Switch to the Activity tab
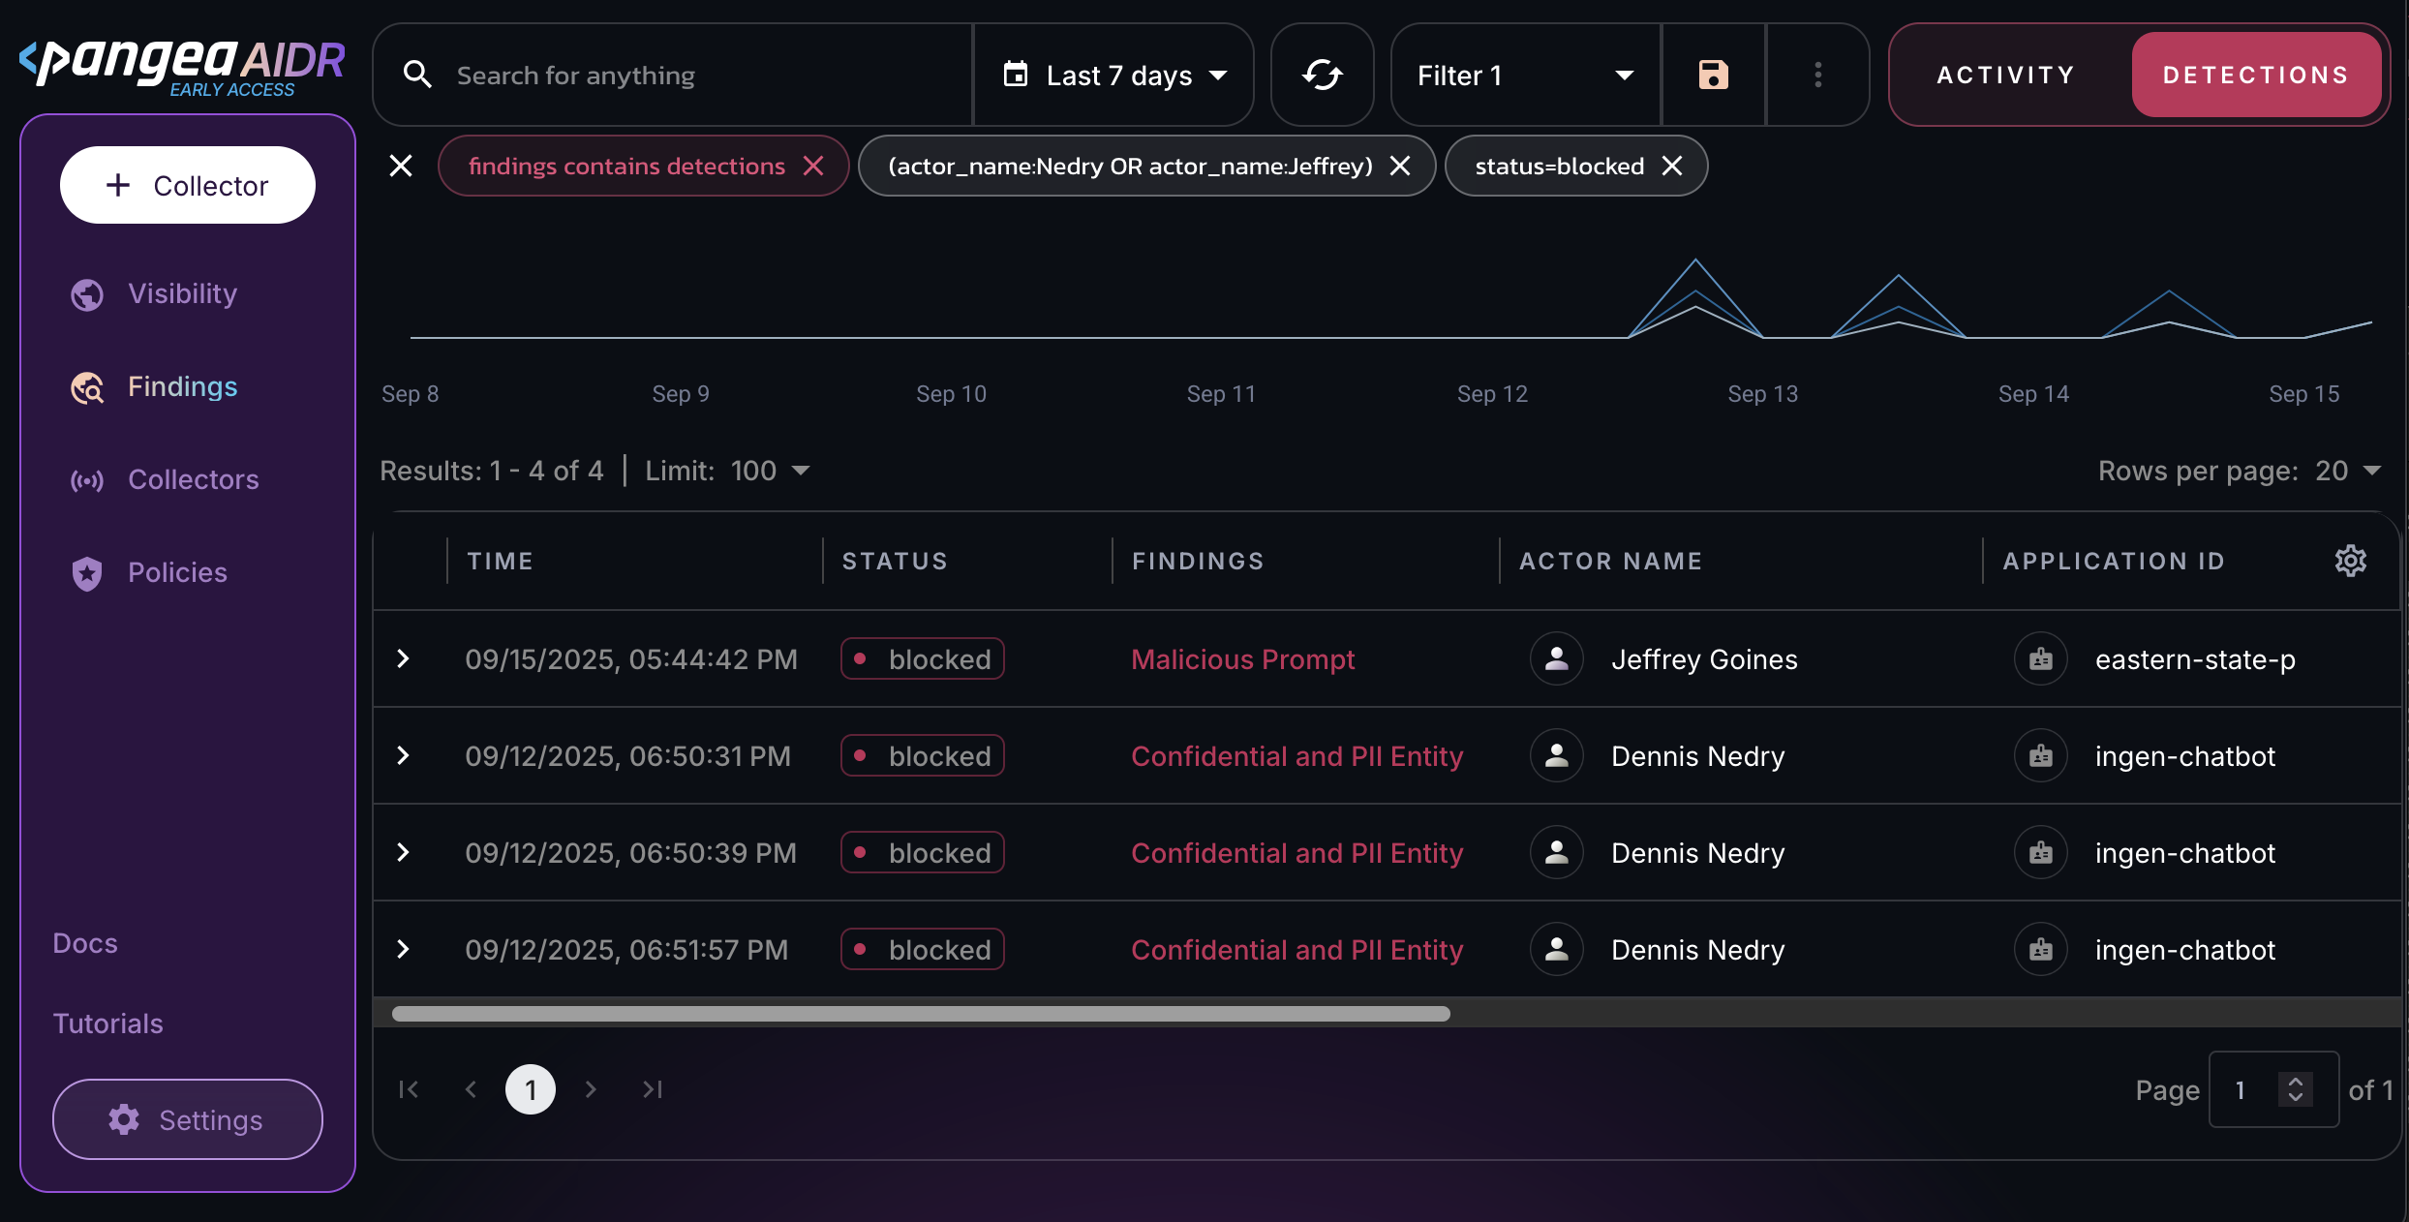The width and height of the screenshot is (2409, 1222). click(2006, 75)
